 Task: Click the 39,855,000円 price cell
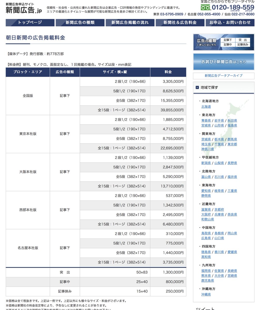168,110
